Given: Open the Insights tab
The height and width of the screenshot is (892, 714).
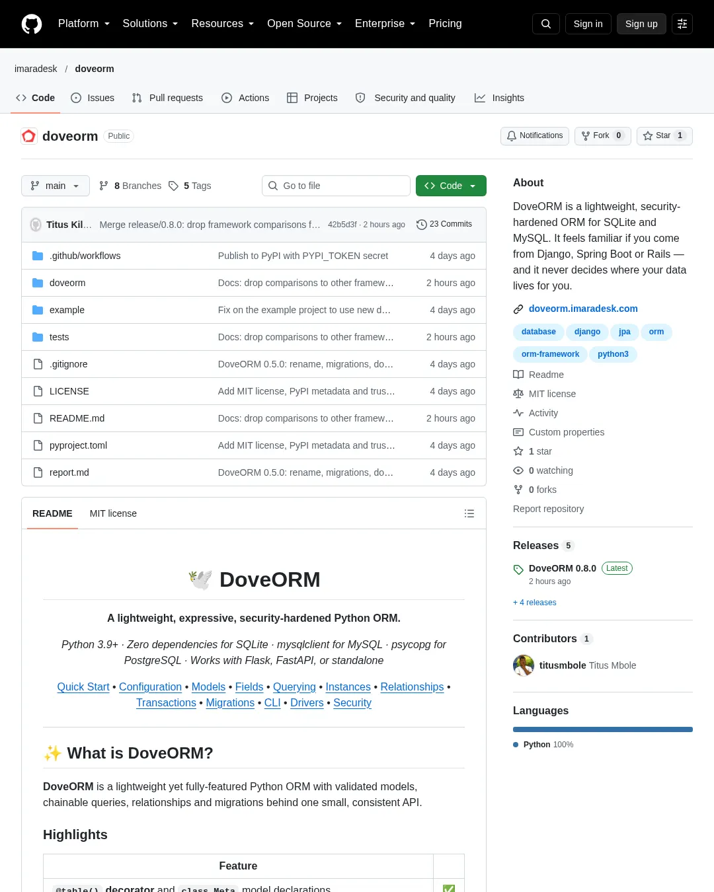Looking at the screenshot, I should click(x=499, y=98).
